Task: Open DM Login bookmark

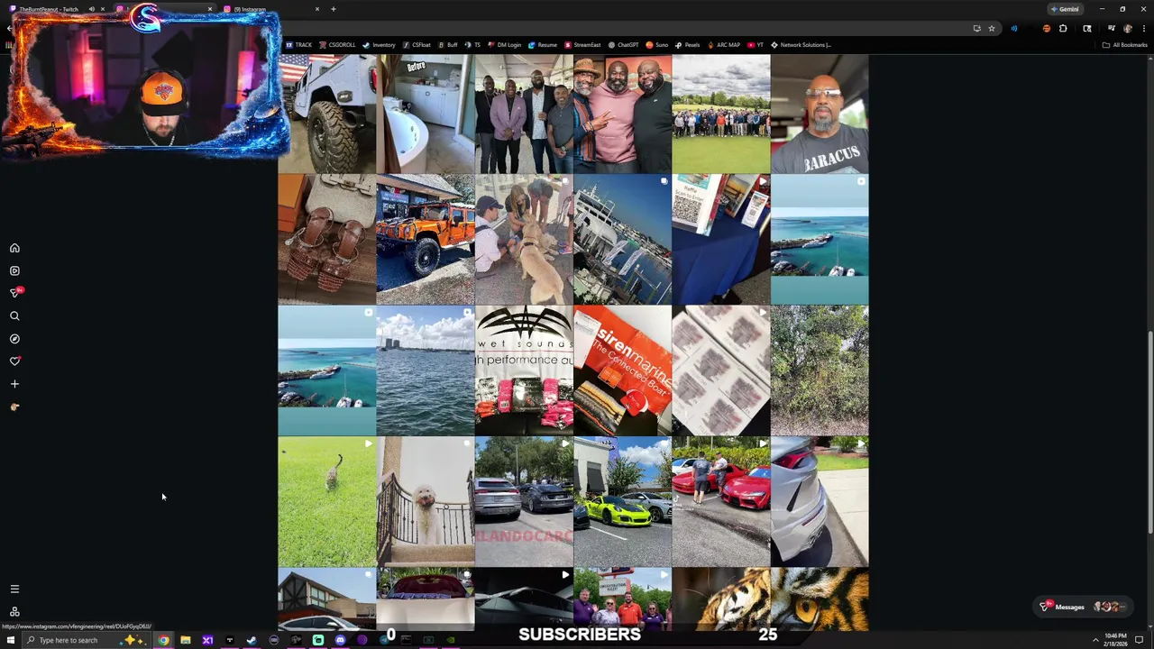Action: tap(504, 45)
